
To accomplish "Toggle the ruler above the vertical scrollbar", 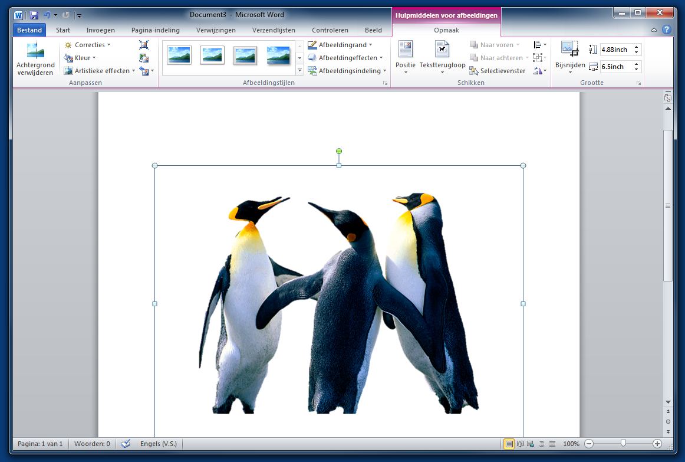I will [667, 98].
